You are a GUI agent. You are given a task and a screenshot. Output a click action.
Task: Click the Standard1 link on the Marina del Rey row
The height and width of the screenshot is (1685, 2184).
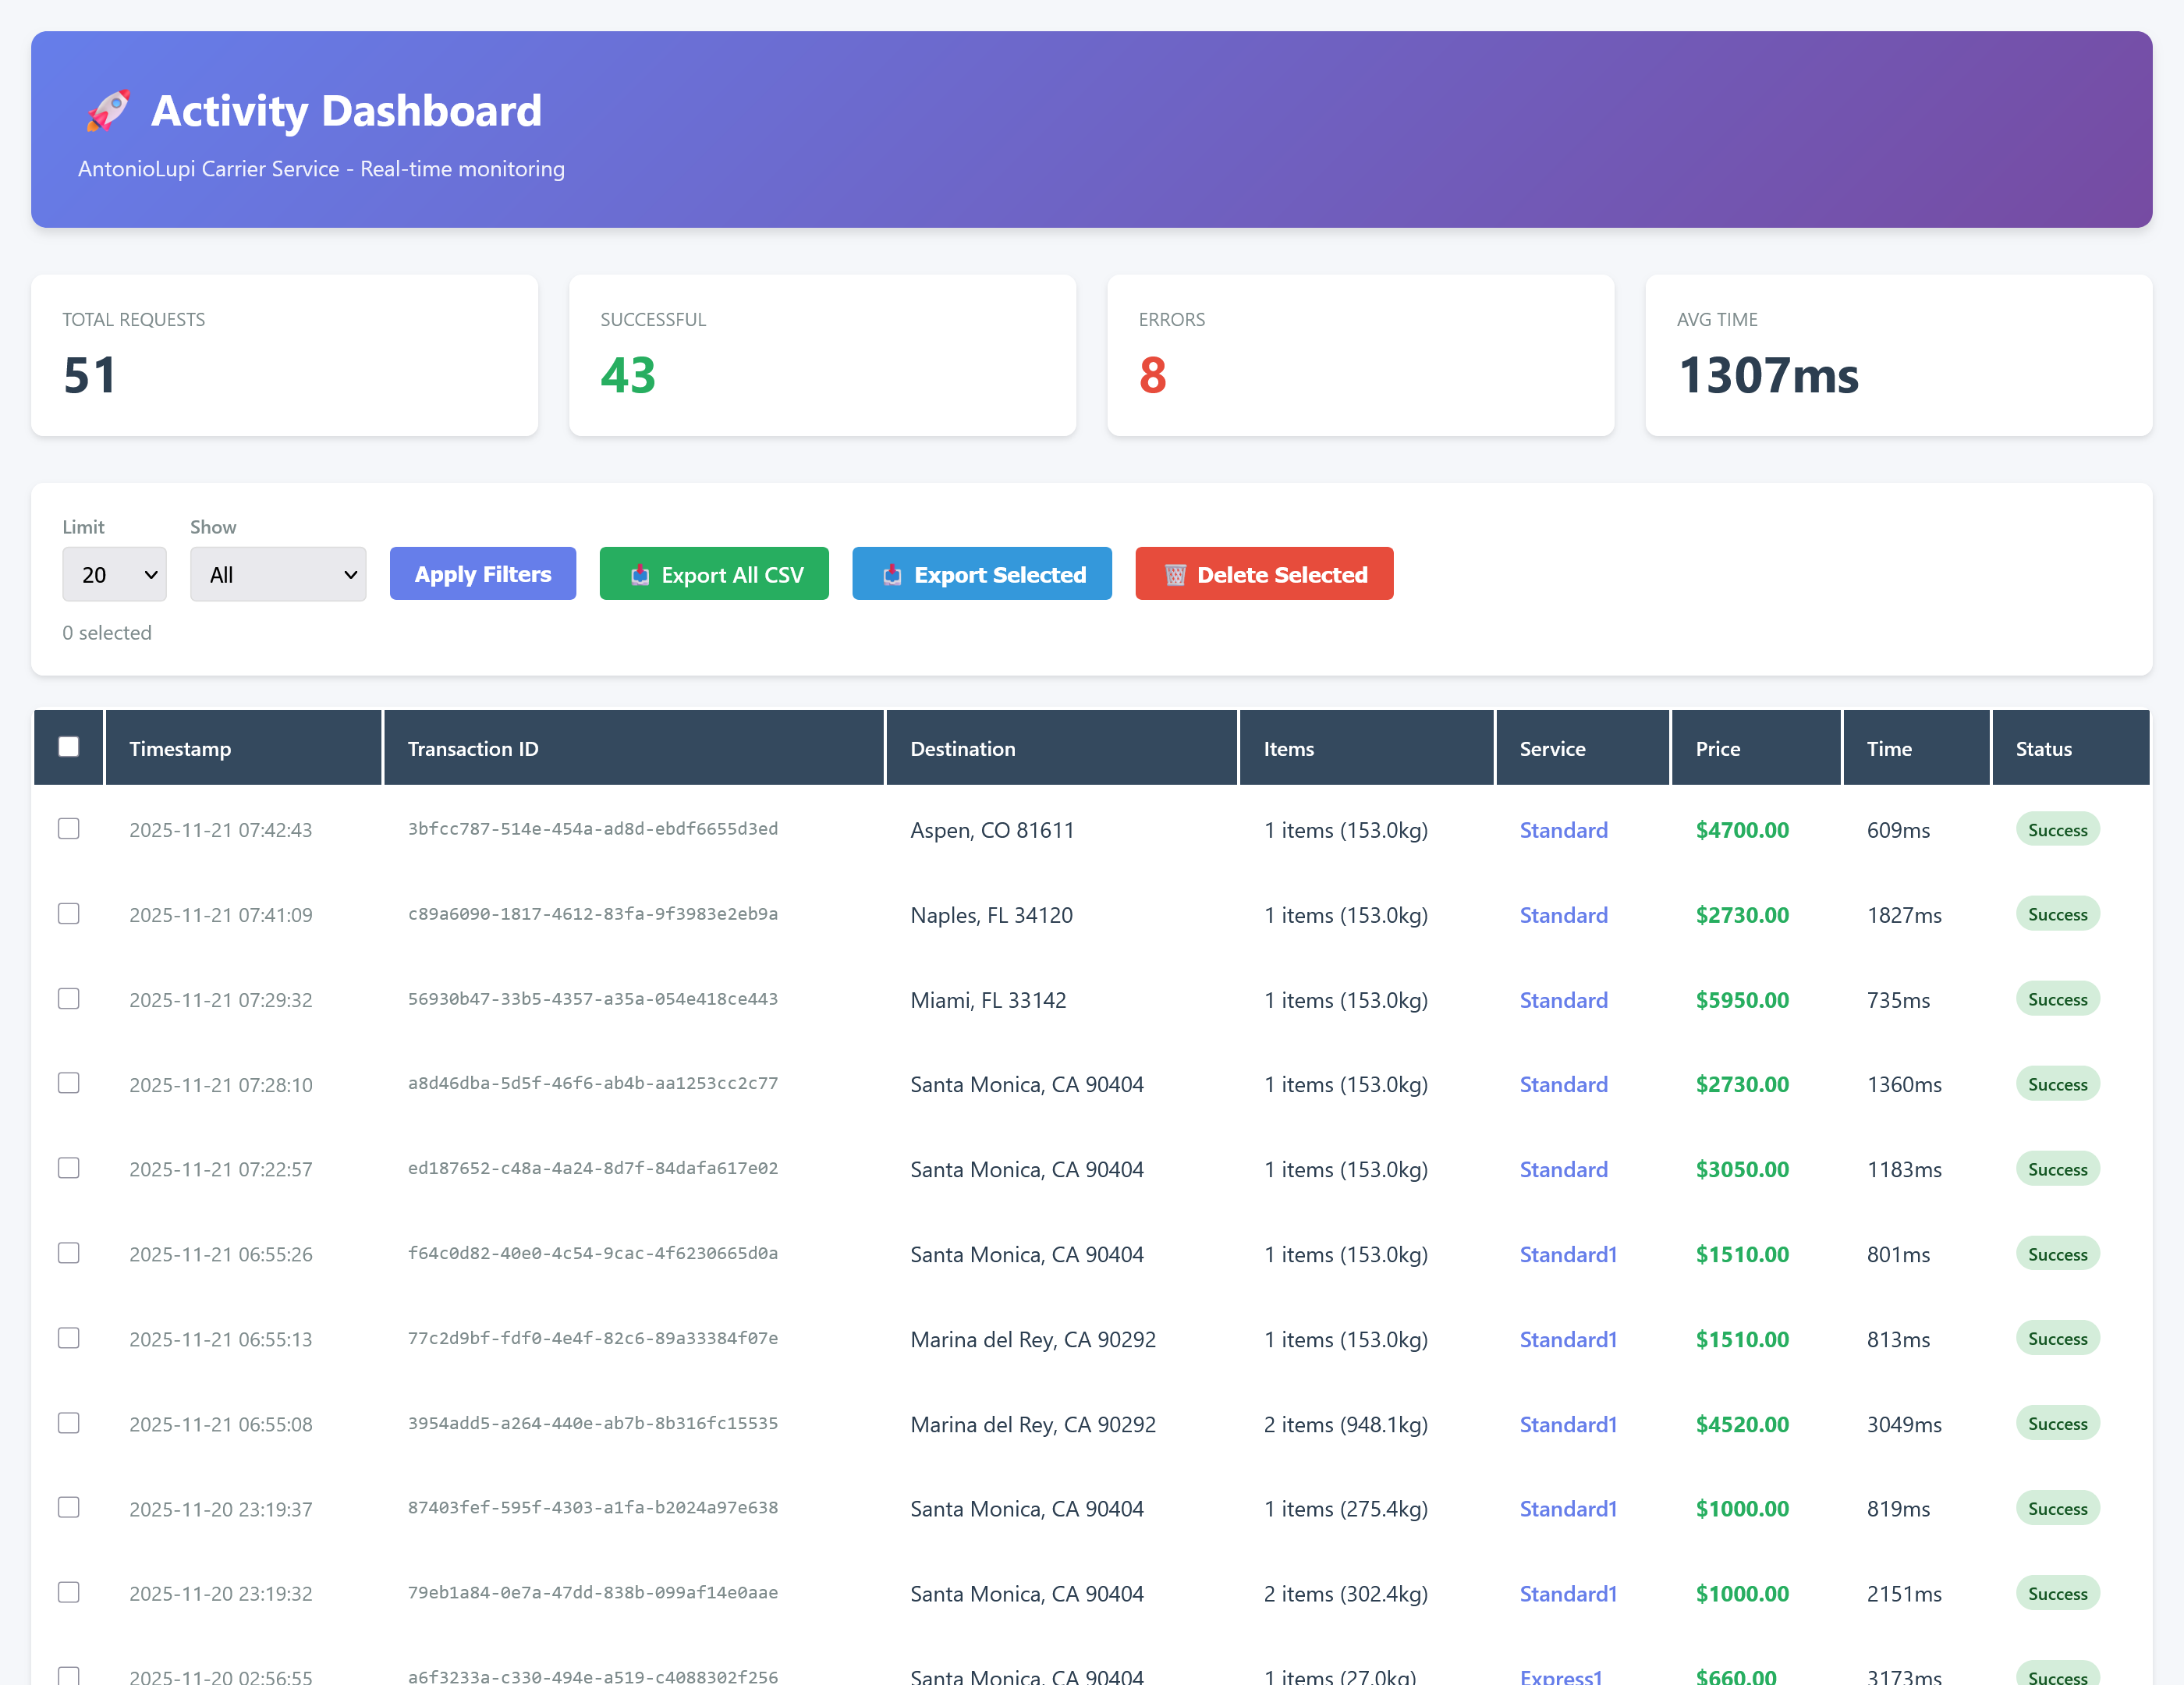(x=1567, y=1339)
